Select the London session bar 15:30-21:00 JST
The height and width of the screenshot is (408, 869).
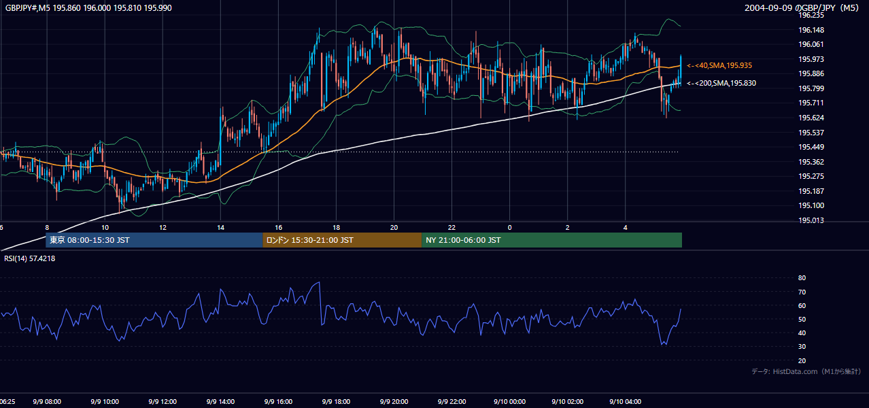tap(342, 240)
